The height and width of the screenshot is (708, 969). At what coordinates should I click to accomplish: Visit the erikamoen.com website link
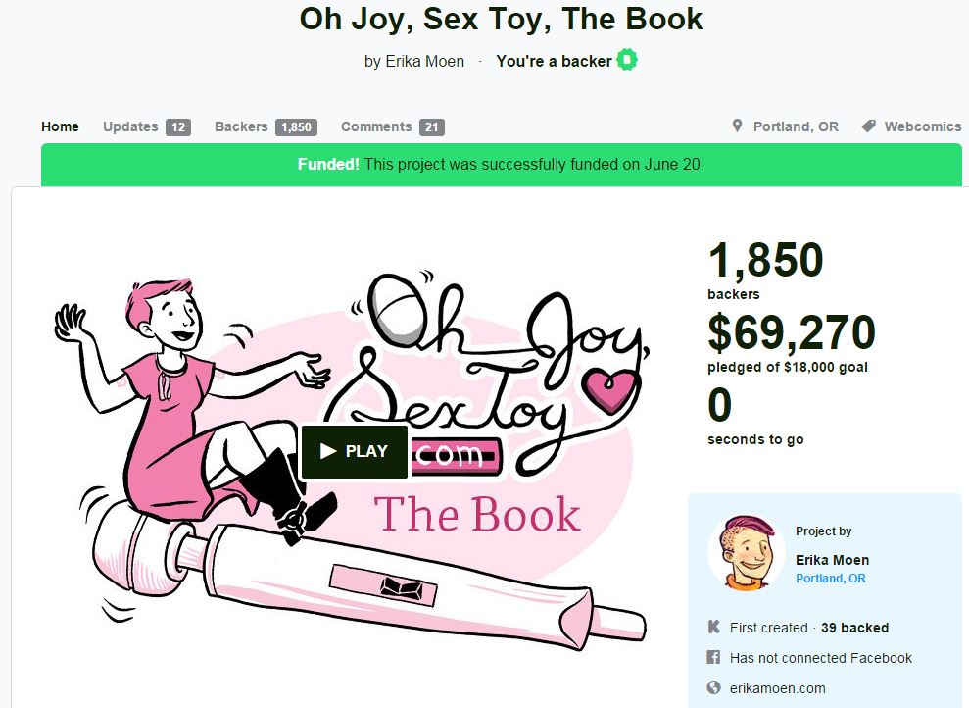click(x=777, y=688)
